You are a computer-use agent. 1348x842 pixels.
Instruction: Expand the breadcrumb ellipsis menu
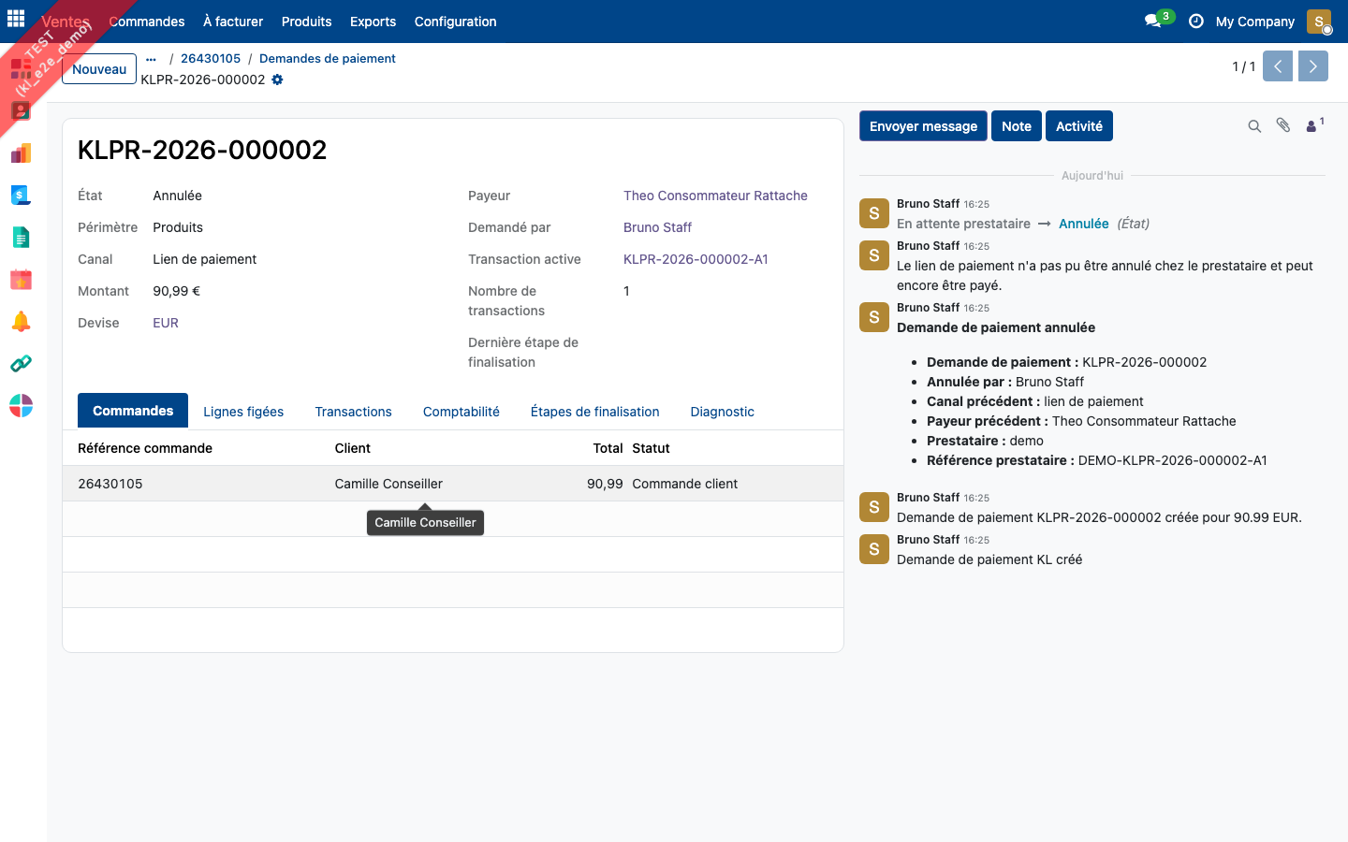point(151,59)
